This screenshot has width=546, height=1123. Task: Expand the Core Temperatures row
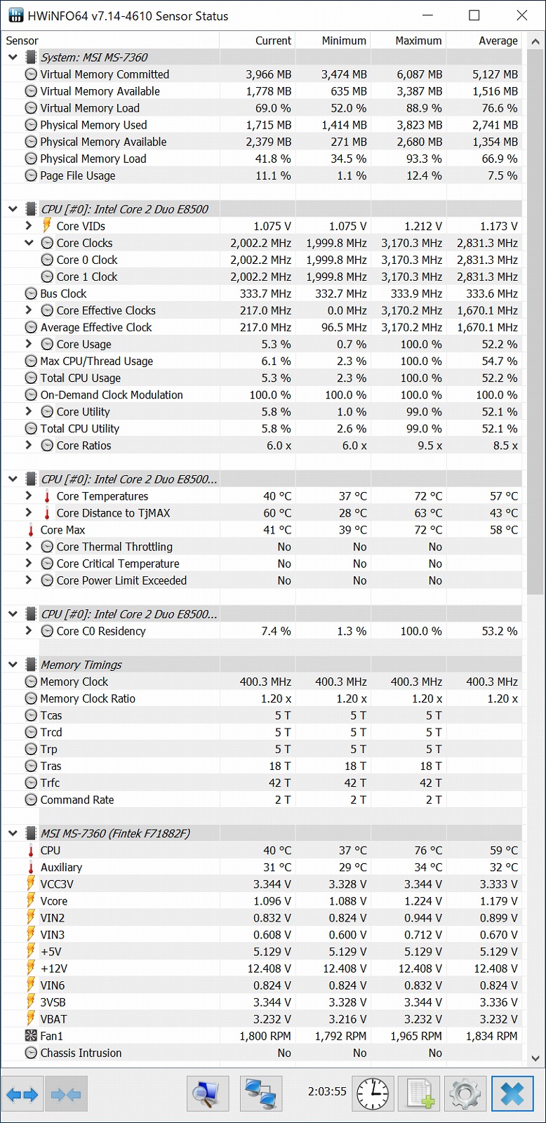(x=29, y=496)
